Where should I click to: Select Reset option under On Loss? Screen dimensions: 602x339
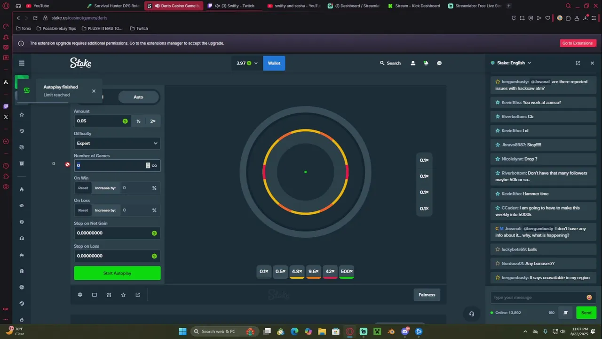83,210
